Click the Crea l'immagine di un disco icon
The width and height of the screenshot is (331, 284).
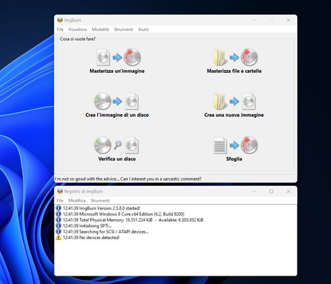click(117, 101)
